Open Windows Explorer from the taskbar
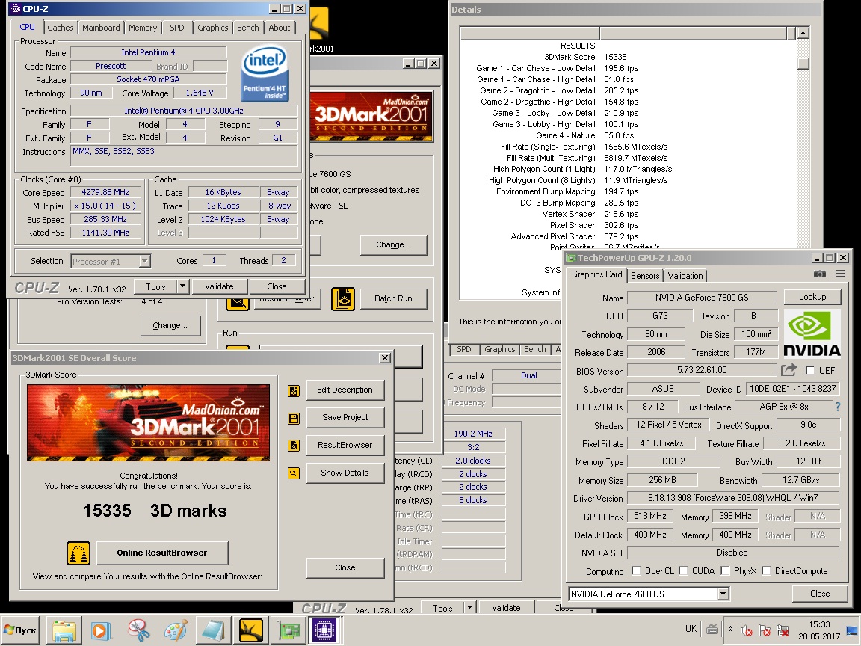 pos(64,630)
